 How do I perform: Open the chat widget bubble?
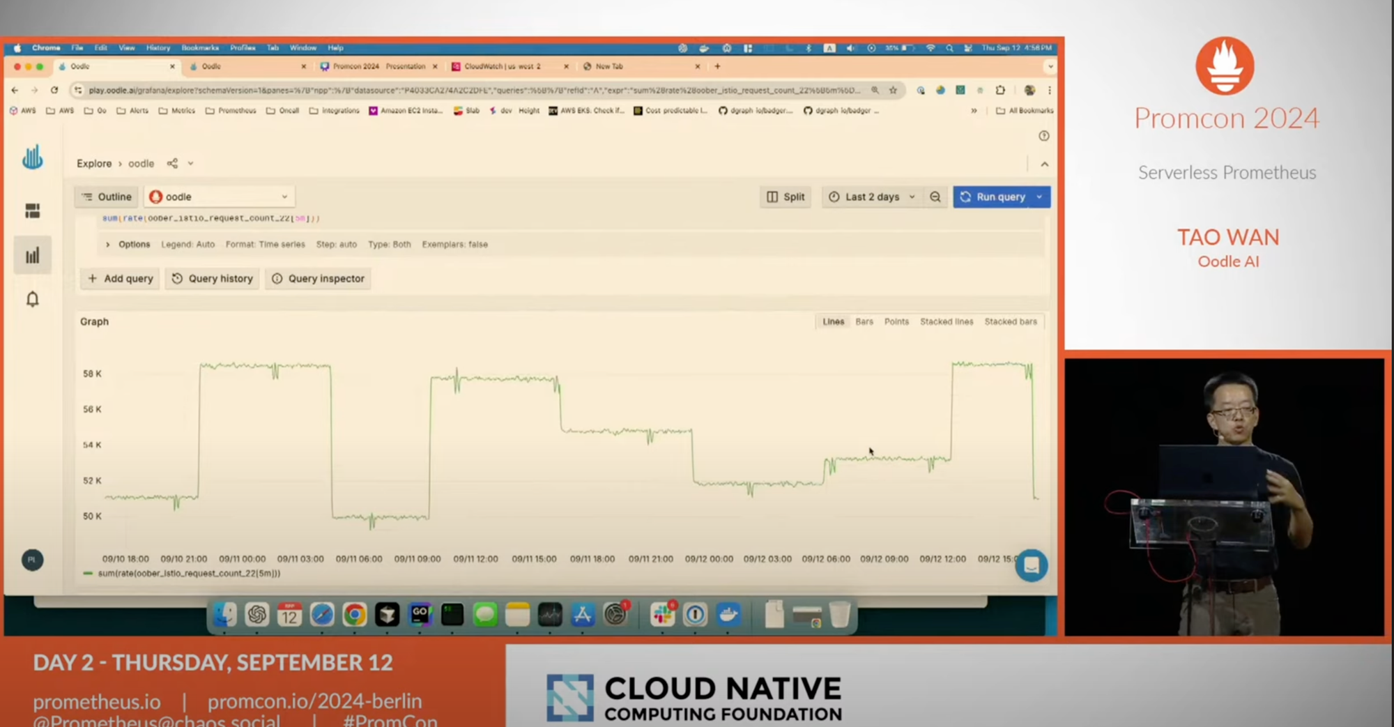1032,565
